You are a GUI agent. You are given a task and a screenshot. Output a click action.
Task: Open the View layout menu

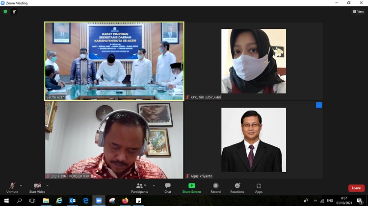358,11
